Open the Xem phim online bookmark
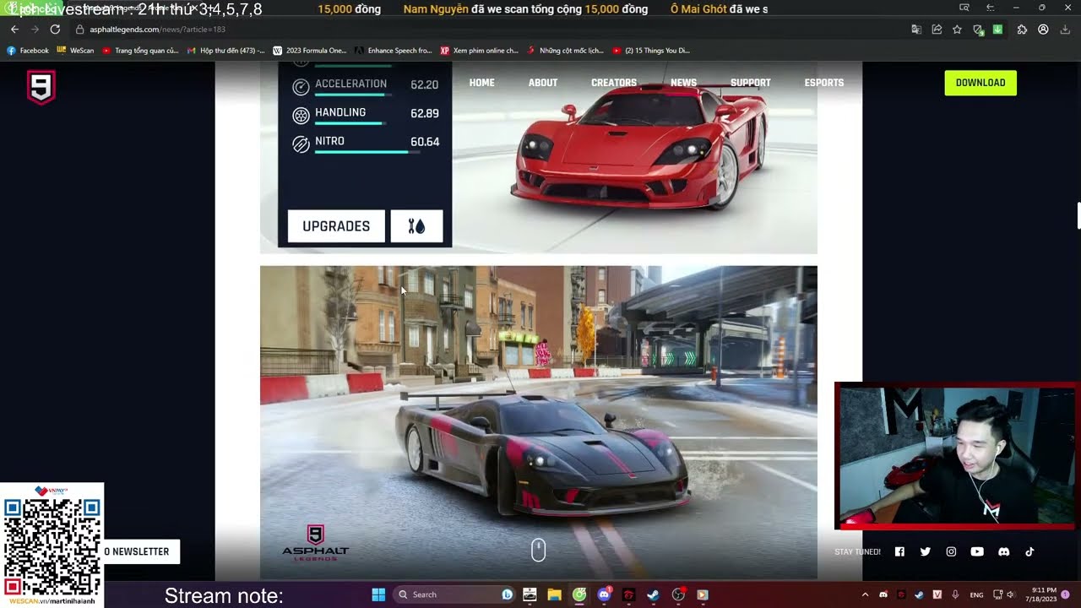 (x=479, y=51)
